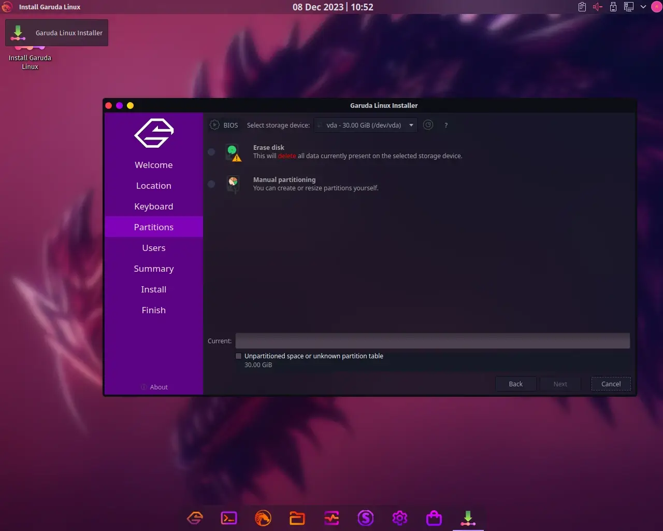Viewport: 663px width, 531px height.
Task: Click the Garuda logo in installer sidebar
Action: [154, 133]
